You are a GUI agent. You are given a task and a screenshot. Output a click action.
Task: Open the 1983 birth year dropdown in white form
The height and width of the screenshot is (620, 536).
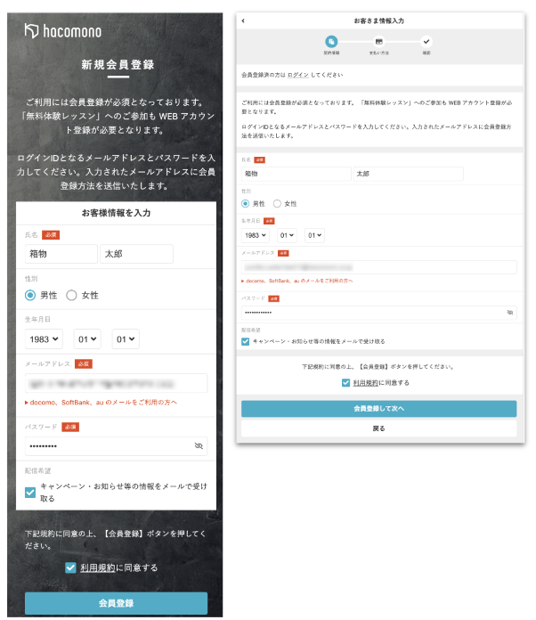(256, 235)
